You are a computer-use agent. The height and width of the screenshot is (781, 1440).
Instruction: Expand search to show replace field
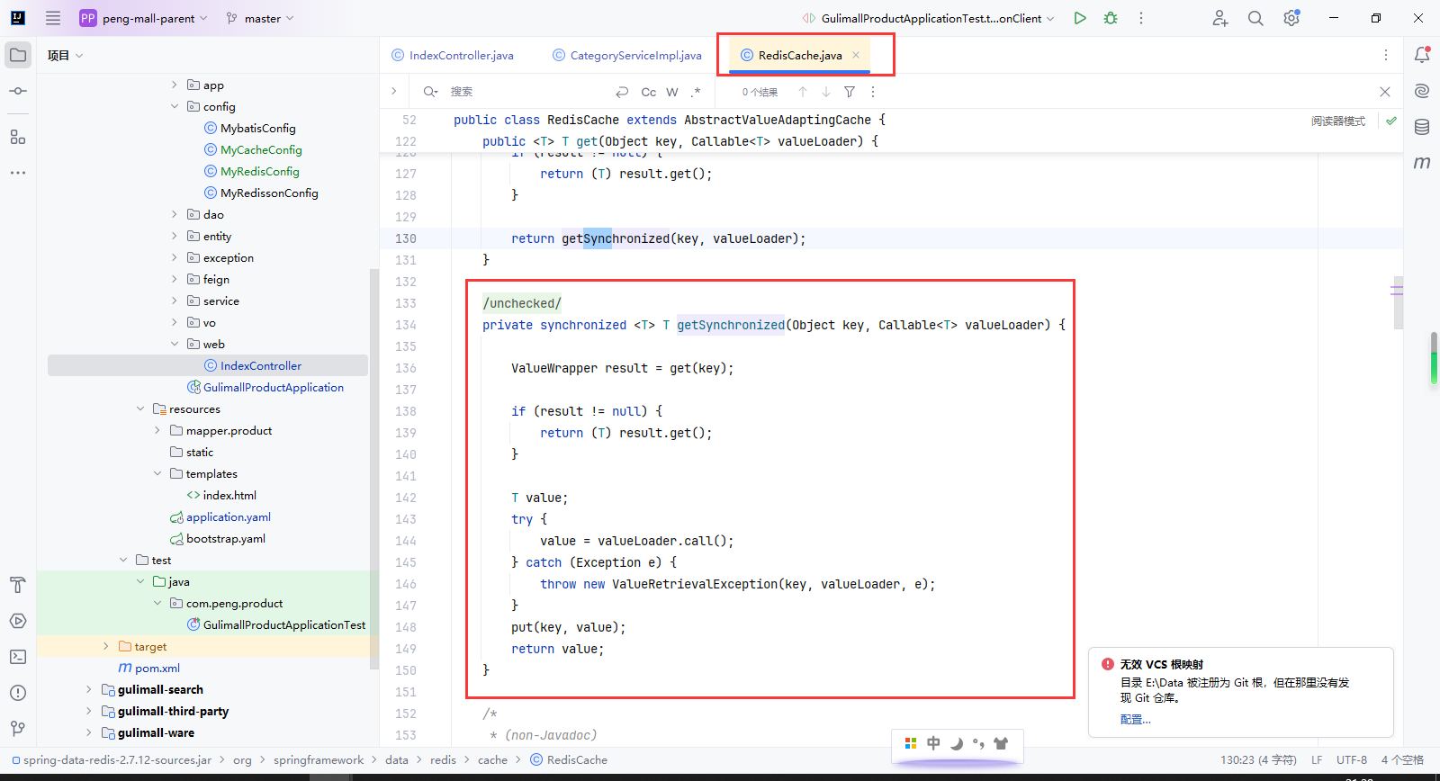393,91
